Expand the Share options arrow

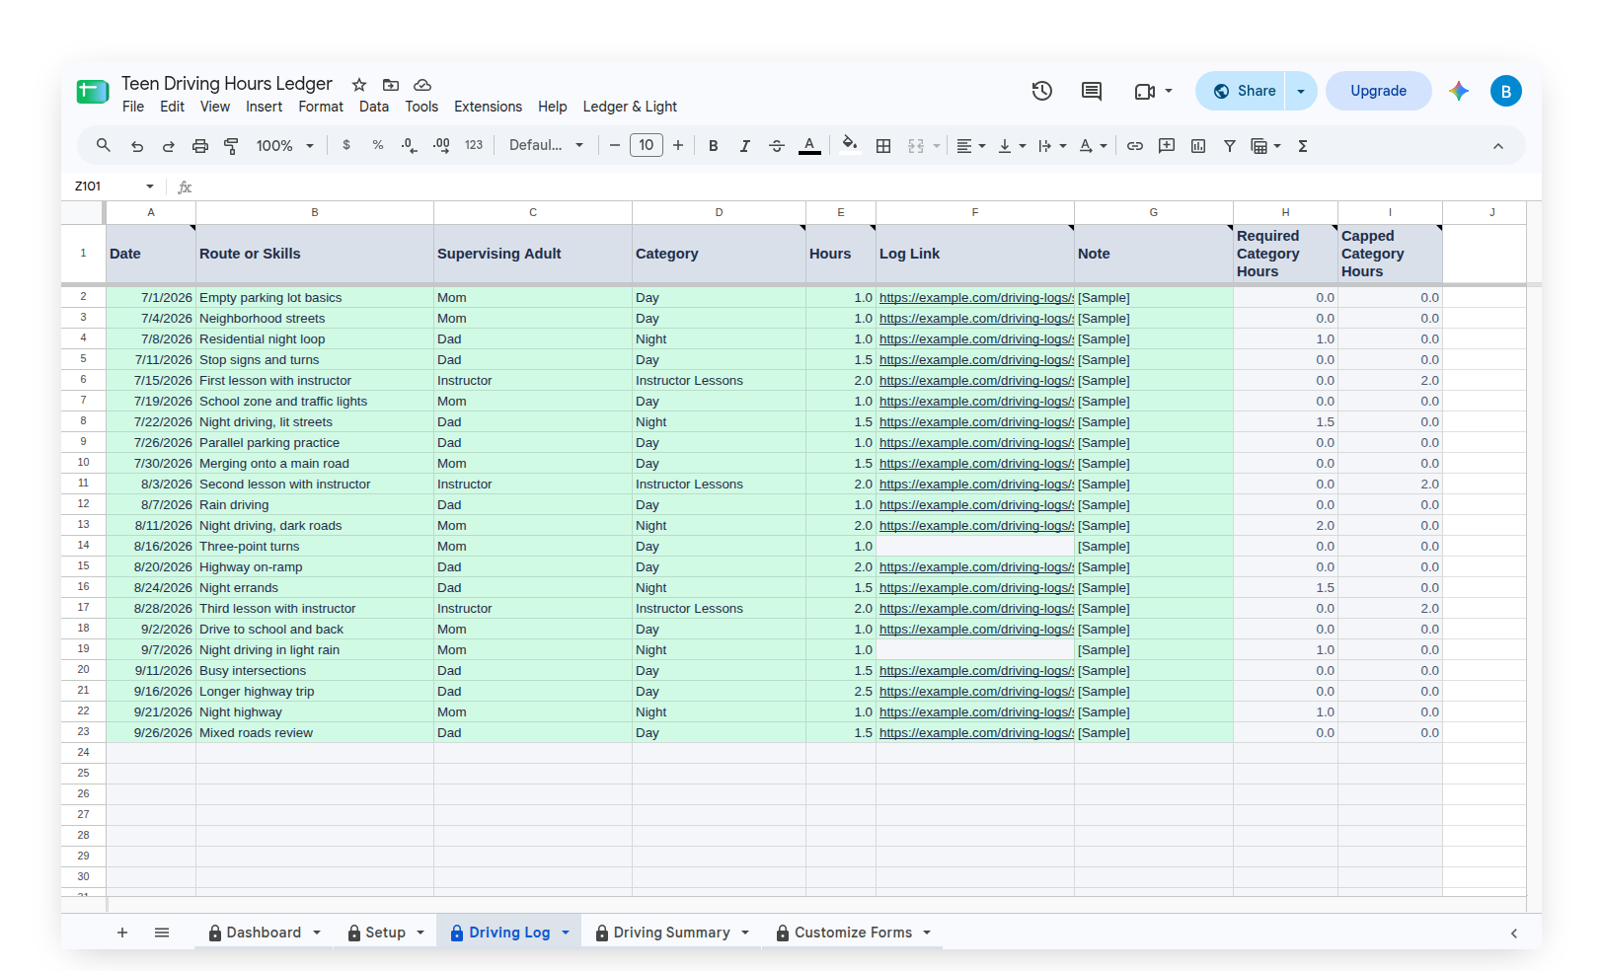[1301, 91]
